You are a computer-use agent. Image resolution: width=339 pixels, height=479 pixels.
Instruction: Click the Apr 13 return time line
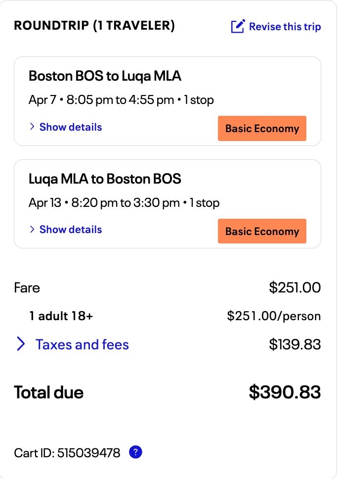(124, 203)
